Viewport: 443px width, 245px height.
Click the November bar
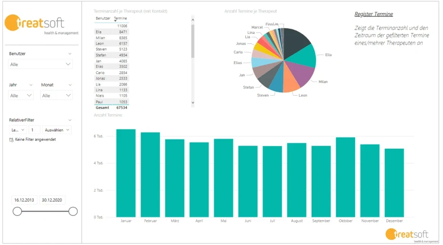click(x=370, y=181)
